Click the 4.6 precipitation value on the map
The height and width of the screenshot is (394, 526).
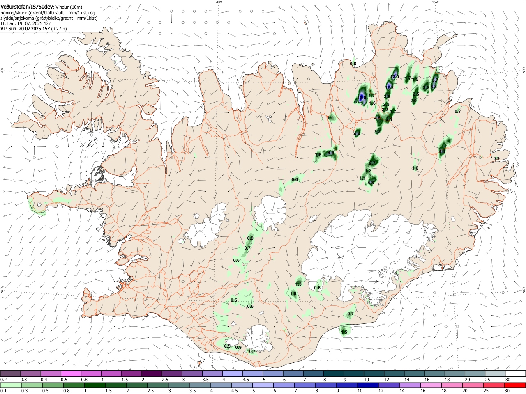pos(378,118)
